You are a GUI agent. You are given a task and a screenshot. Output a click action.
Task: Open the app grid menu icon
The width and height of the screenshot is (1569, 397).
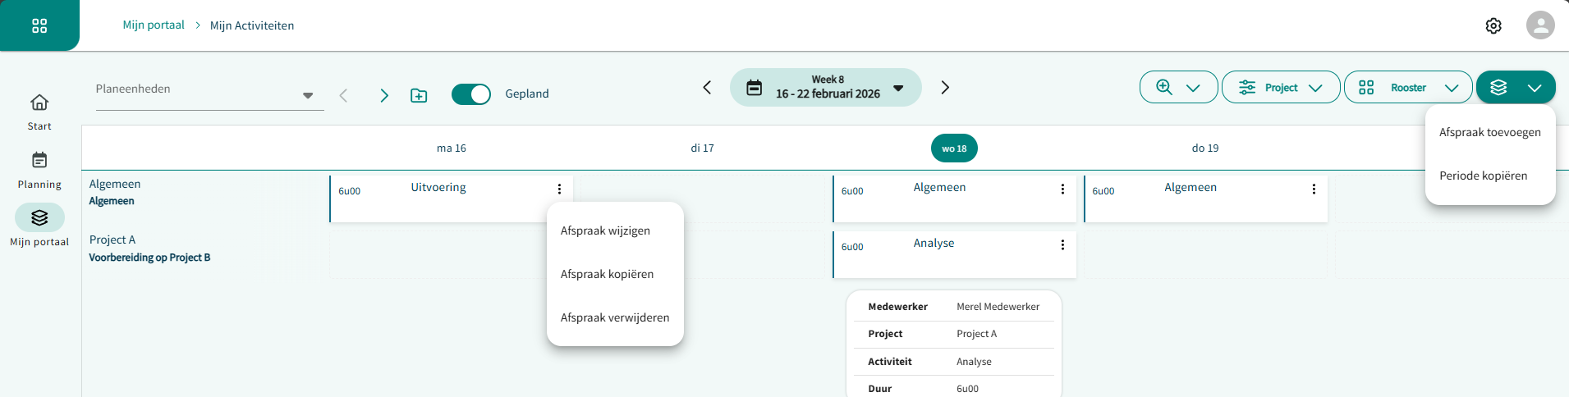39,26
